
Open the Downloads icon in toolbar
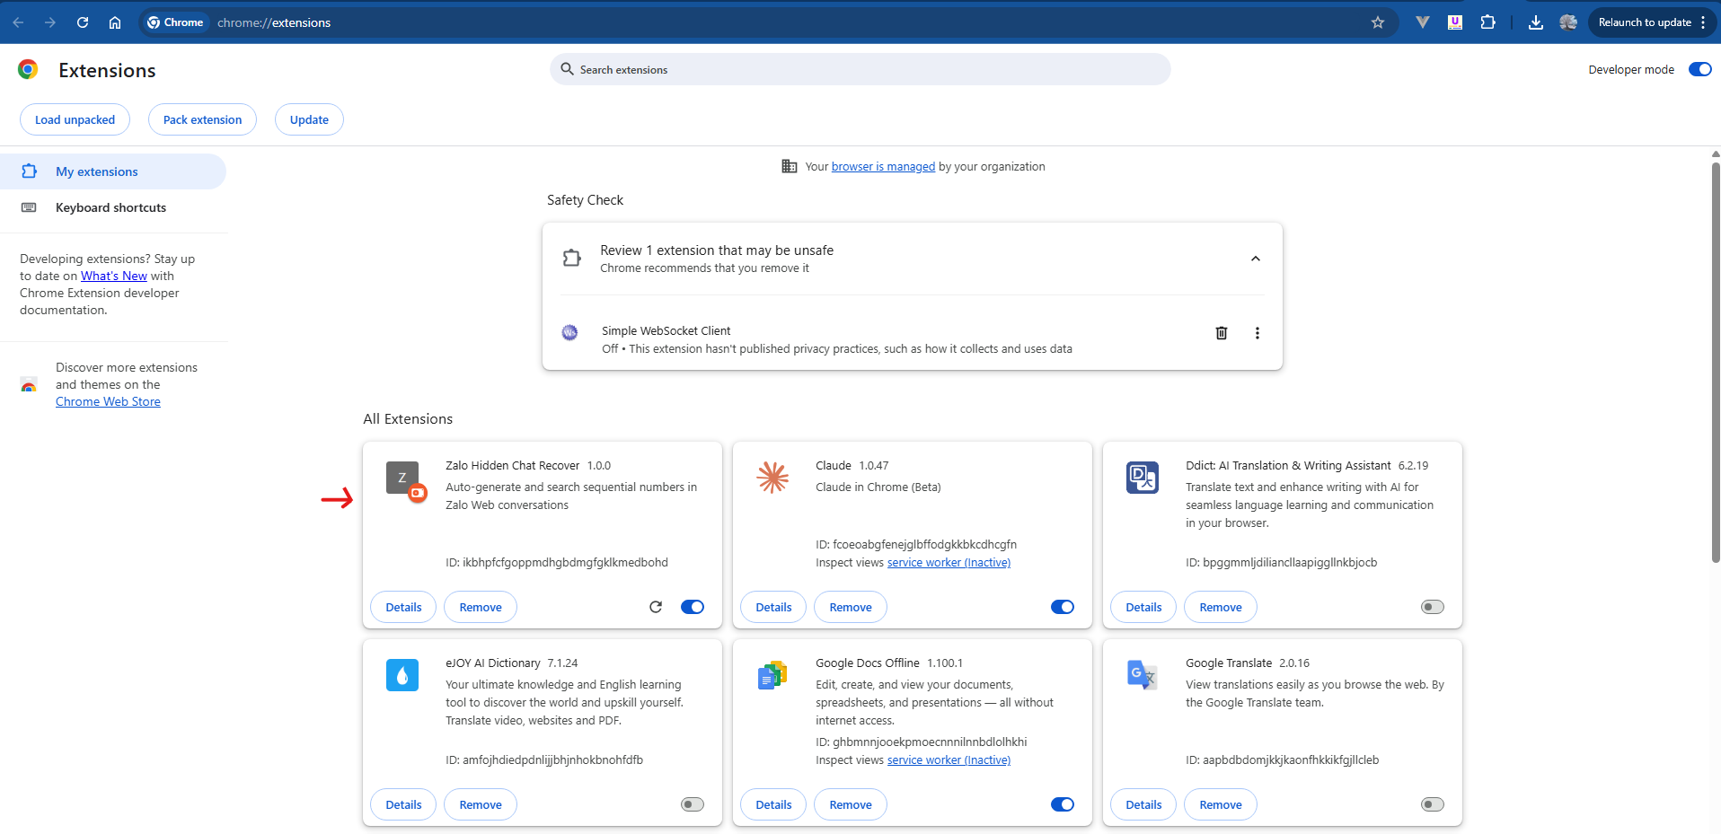(x=1536, y=22)
